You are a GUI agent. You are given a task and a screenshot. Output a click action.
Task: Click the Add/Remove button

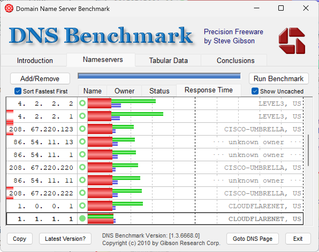click(x=40, y=78)
